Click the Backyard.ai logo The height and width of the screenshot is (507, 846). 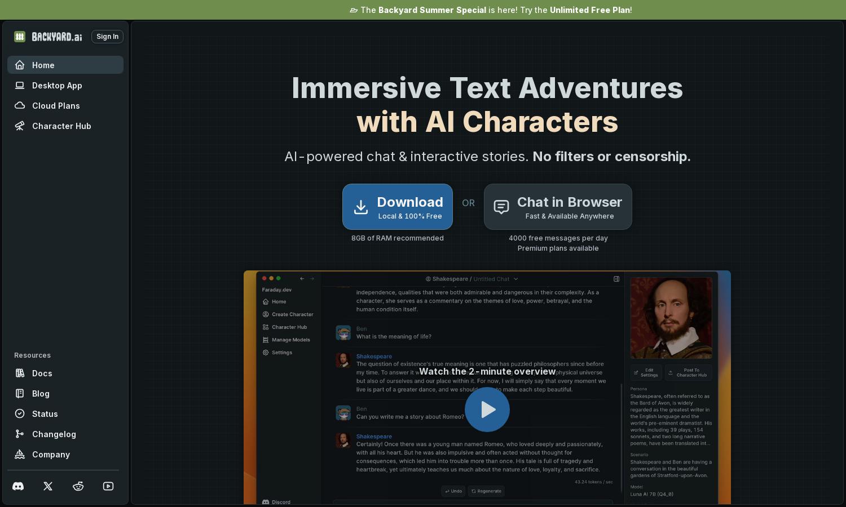click(48, 37)
